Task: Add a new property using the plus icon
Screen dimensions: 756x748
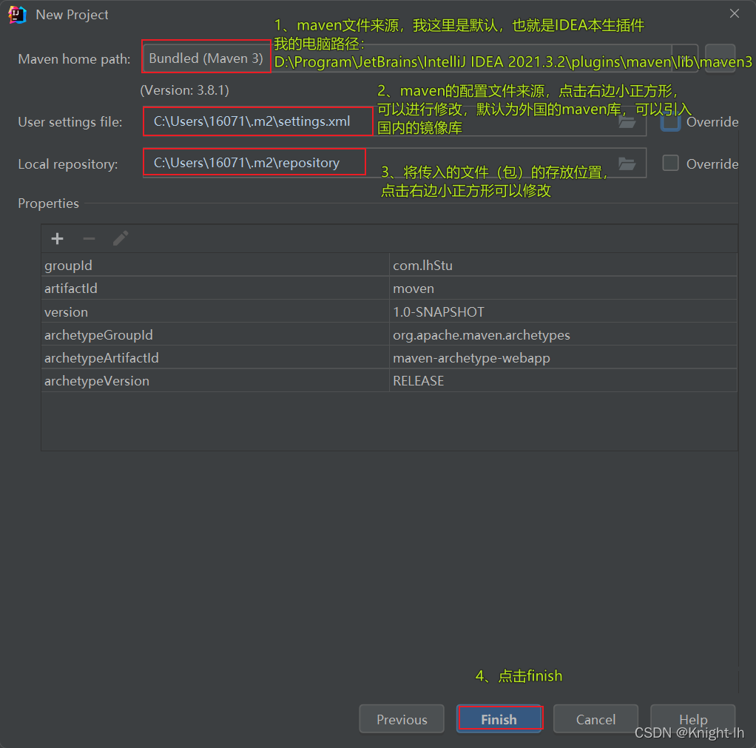Action: point(57,238)
